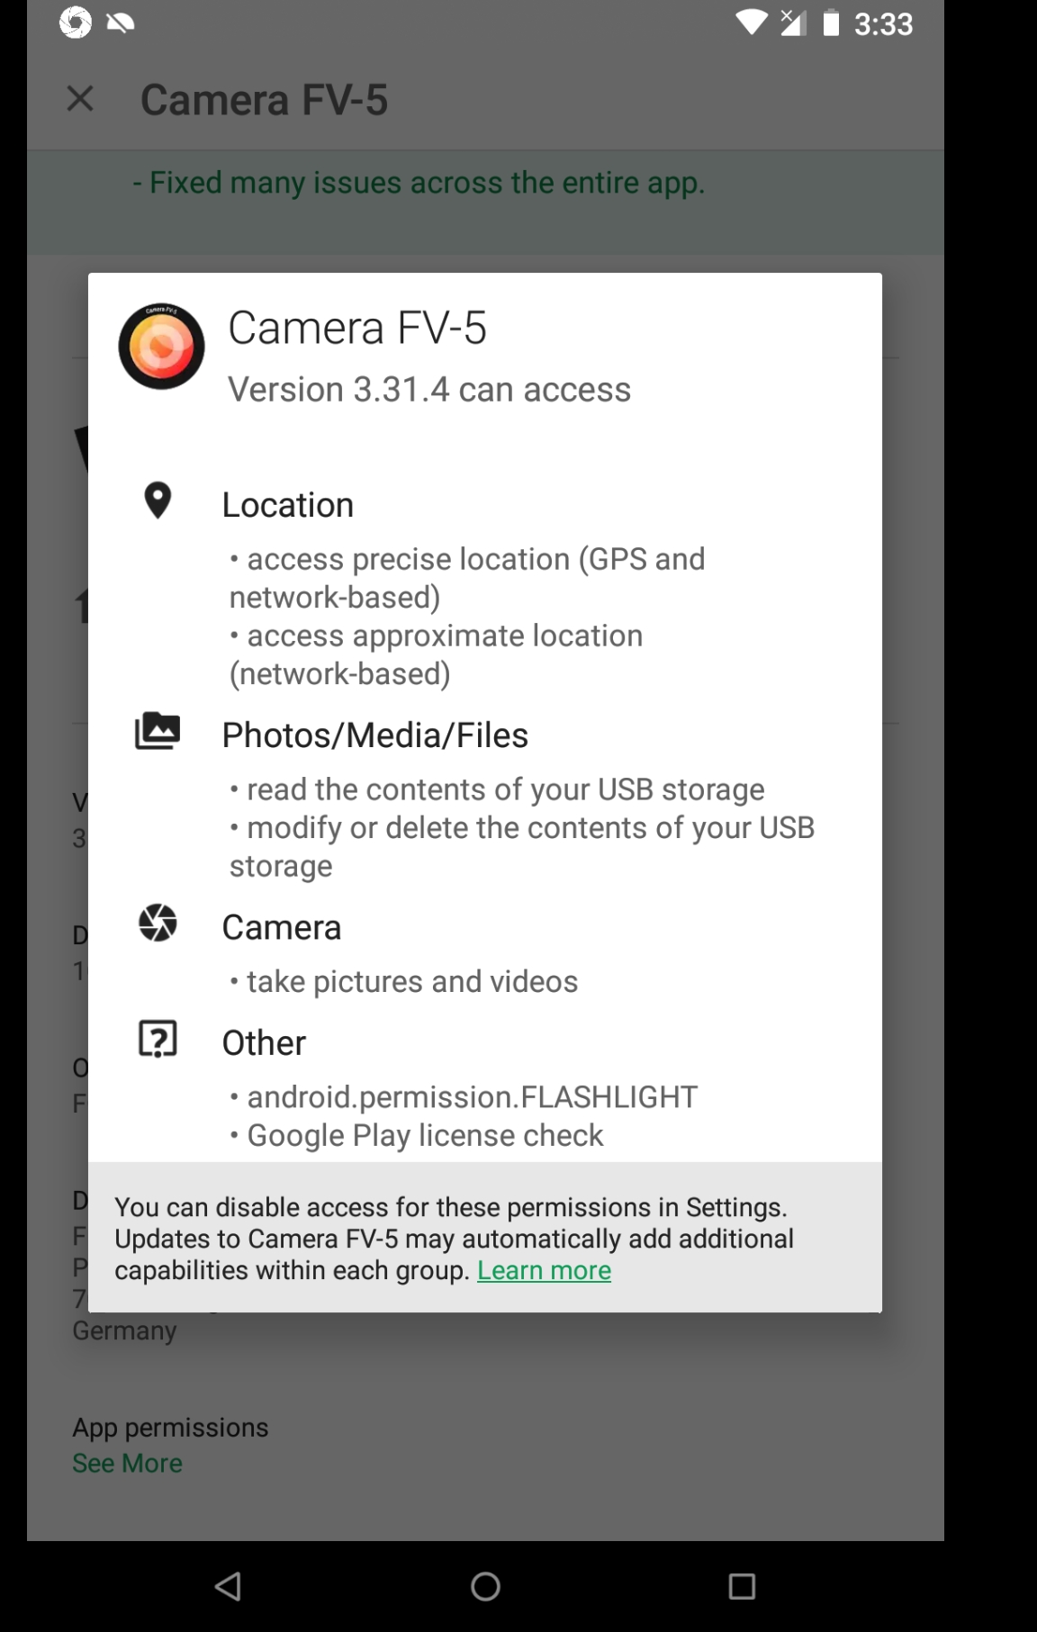Select the Photos/Media/Files permission heading
Viewport: 1037px width, 1632px height.
click(x=374, y=735)
